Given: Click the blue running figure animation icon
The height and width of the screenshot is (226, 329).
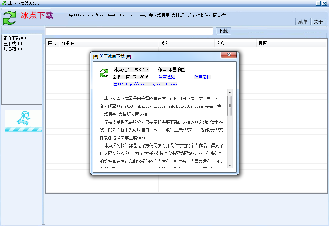Looking at the screenshot, I should pos(24,118).
